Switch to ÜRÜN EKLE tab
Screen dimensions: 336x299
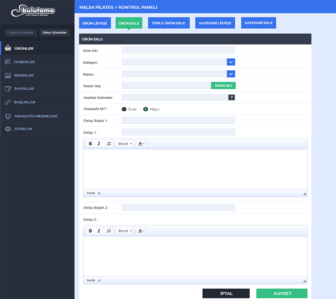129,23
